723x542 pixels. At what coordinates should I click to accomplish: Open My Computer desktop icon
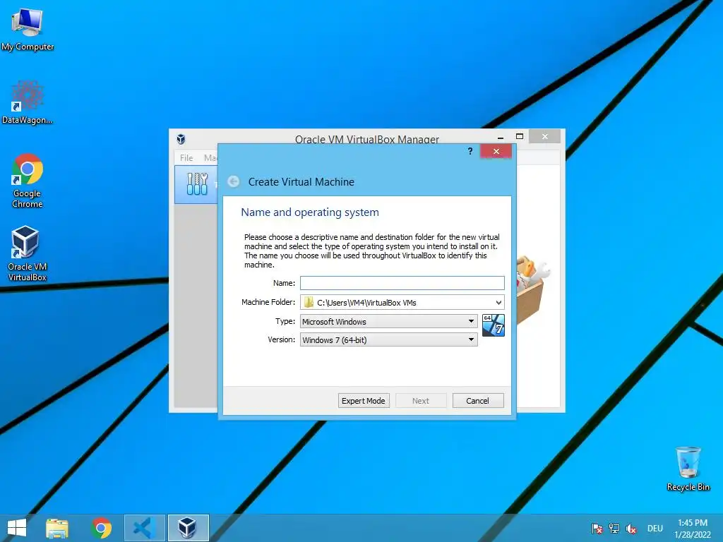click(28, 28)
